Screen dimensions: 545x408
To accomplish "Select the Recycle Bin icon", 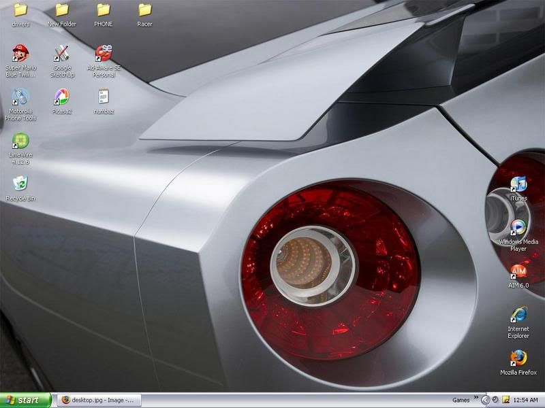I will point(20,184).
